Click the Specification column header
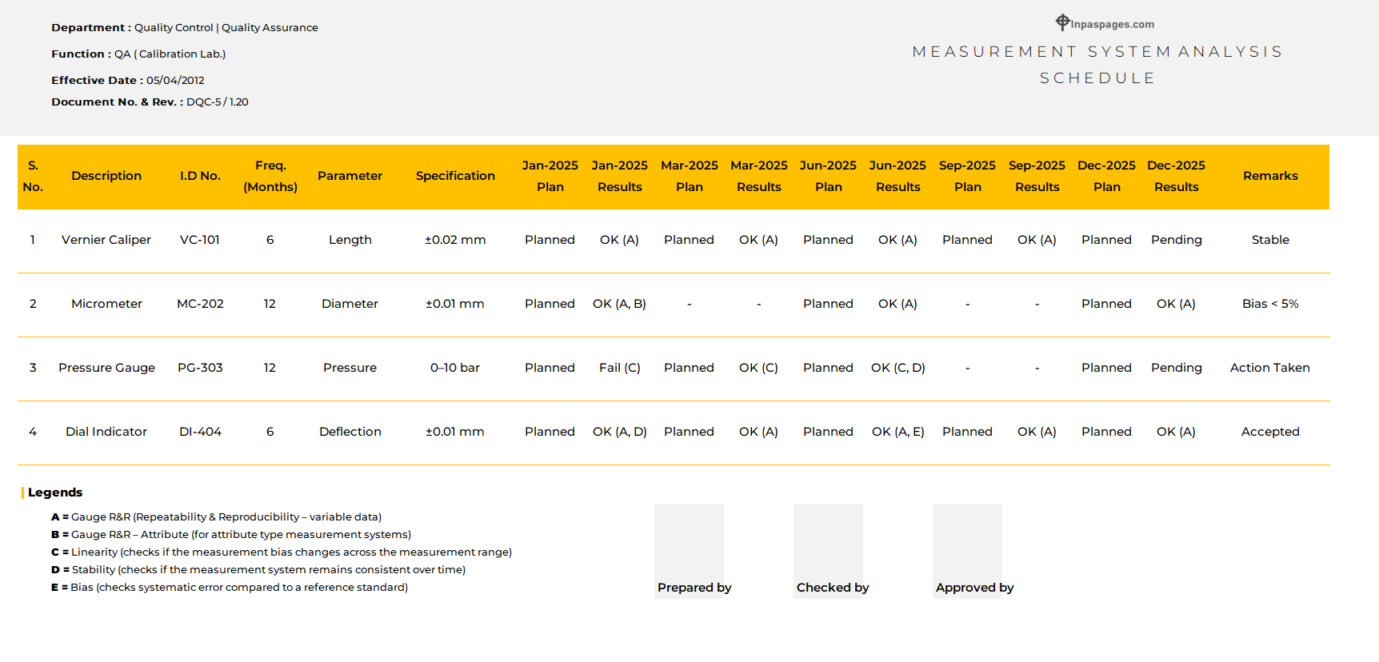The image size is (1379, 662). [x=455, y=176]
